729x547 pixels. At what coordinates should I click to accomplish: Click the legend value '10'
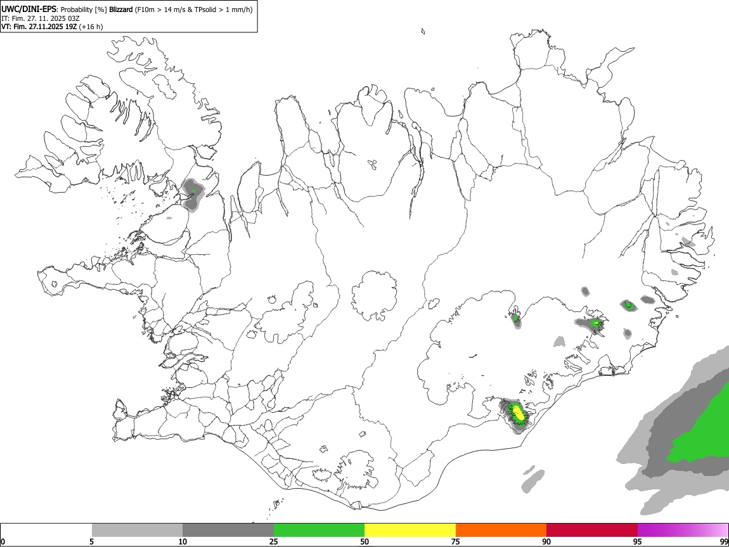pyautogui.click(x=183, y=542)
